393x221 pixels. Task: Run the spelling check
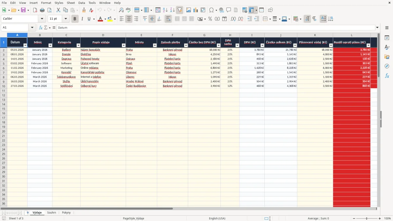pyautogui.click(x=128, y=10)
